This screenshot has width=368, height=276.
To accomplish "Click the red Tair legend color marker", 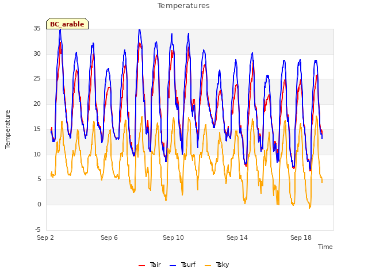I will (x=142, y=266).
